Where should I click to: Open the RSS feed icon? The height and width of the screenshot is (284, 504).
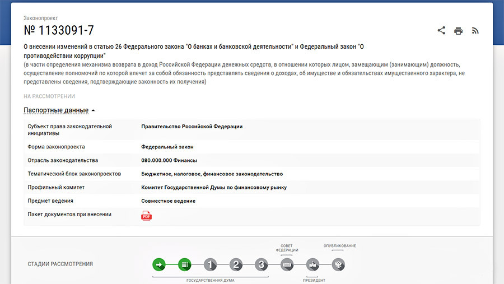coord(475,31)
